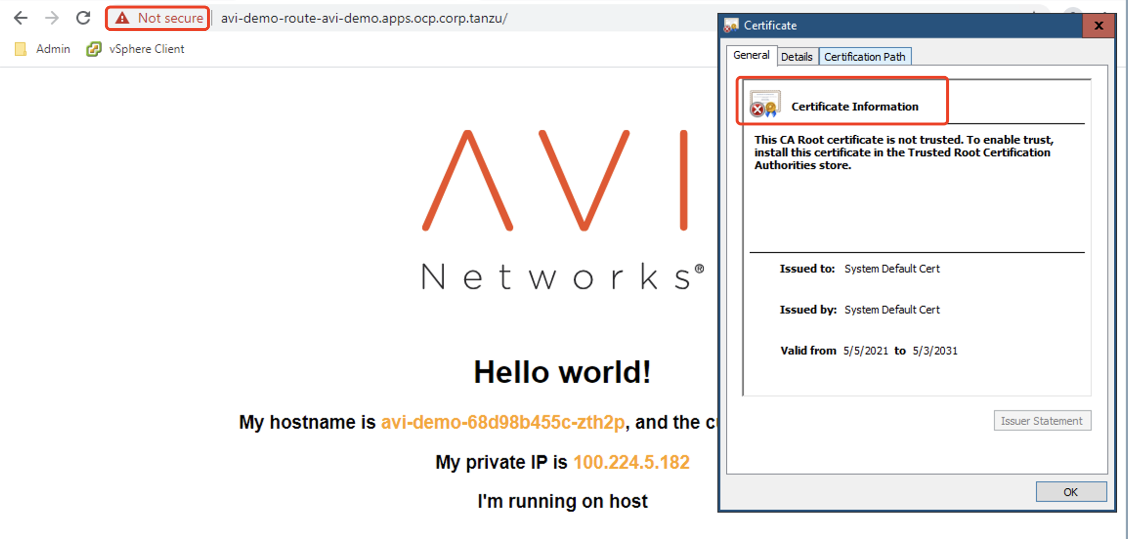
Task: Click the Not secure warning triangle
Action: coord(122,18)
